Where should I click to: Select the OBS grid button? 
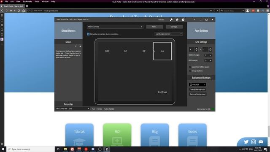[x=107, y=51]
